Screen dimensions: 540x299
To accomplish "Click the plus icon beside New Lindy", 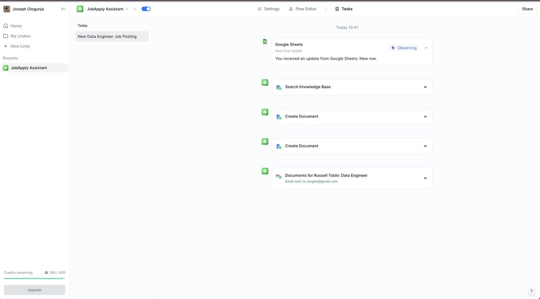I will pos(5,46).
